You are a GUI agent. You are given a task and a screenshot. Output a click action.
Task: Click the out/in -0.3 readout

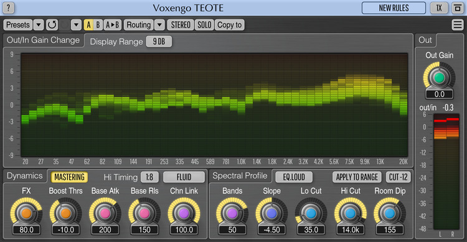click(436, 108)
